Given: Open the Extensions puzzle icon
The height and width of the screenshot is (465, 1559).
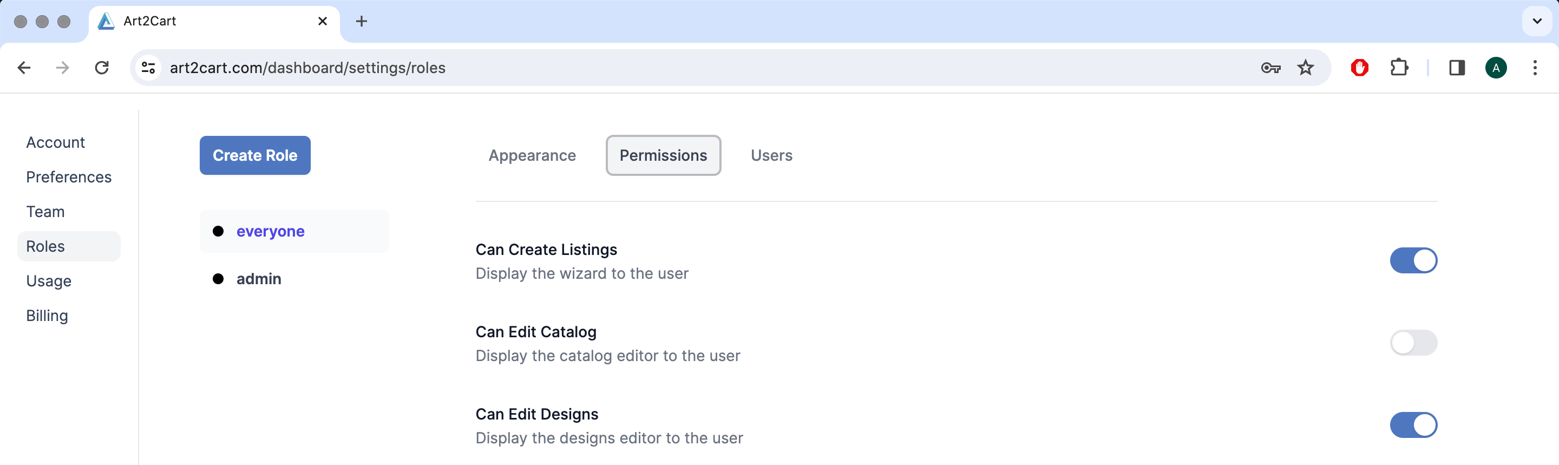Looking at the screenshot, I should coord(1399,68).
